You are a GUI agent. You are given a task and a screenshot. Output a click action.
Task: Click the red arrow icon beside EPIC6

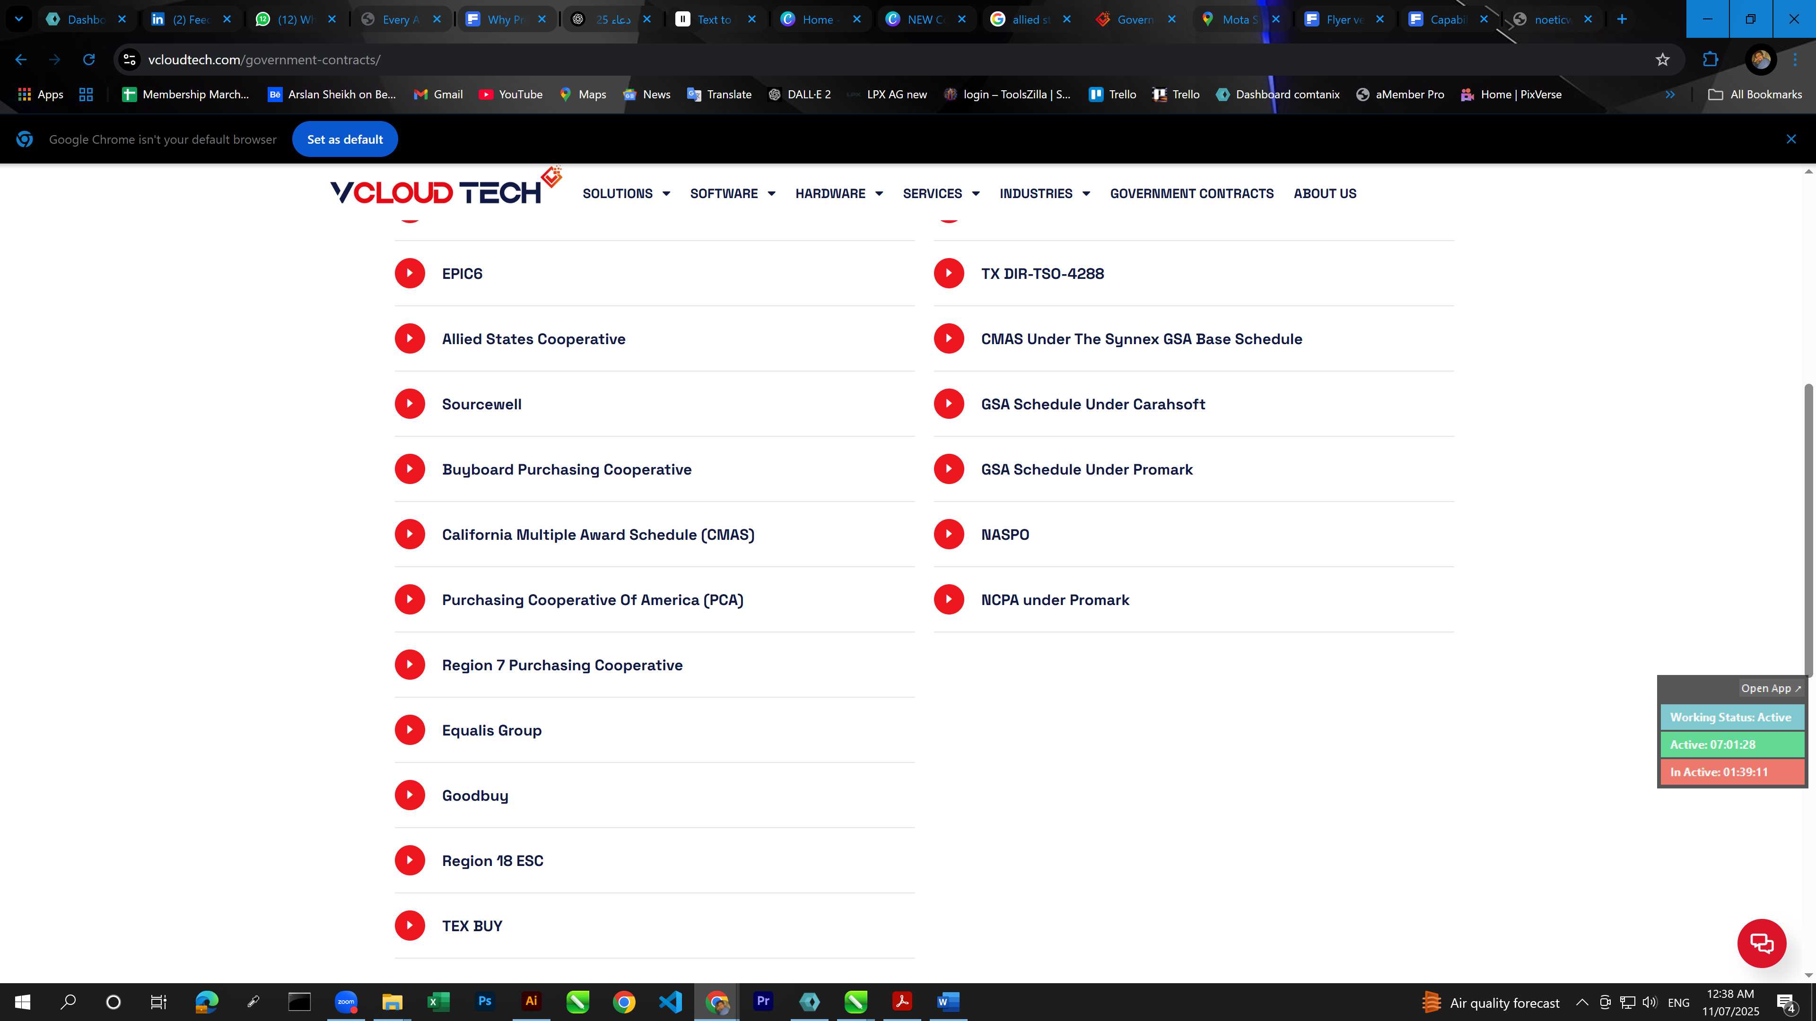tap(410, 273)
